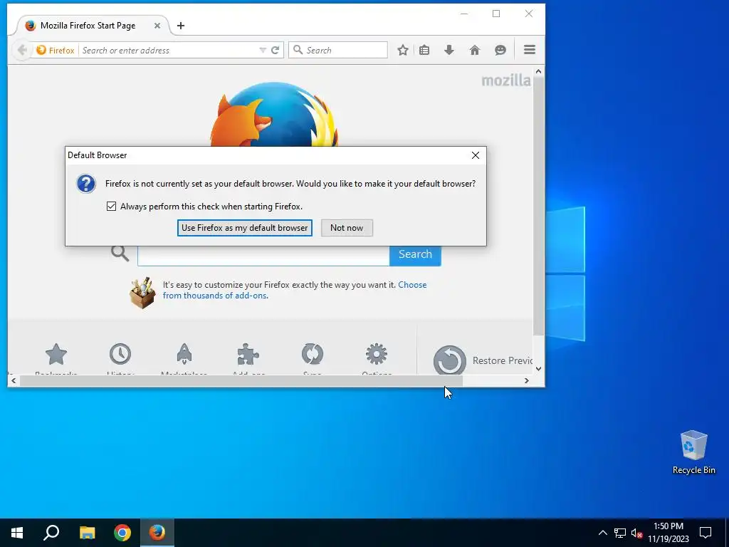Click the Firefox back arrow button
Screen dimensions: 729x547
pyautogui.click(x=21, y=51)
